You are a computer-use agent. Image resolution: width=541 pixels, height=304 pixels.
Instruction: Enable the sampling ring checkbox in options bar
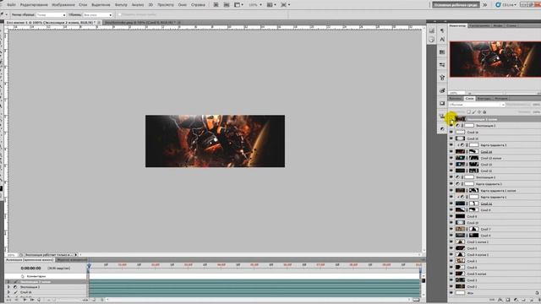[x=120, y=15]
